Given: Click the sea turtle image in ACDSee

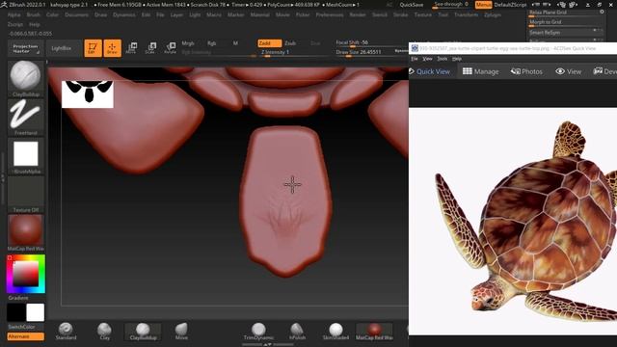Looking at the screenshot, I should tap(525, 221).
